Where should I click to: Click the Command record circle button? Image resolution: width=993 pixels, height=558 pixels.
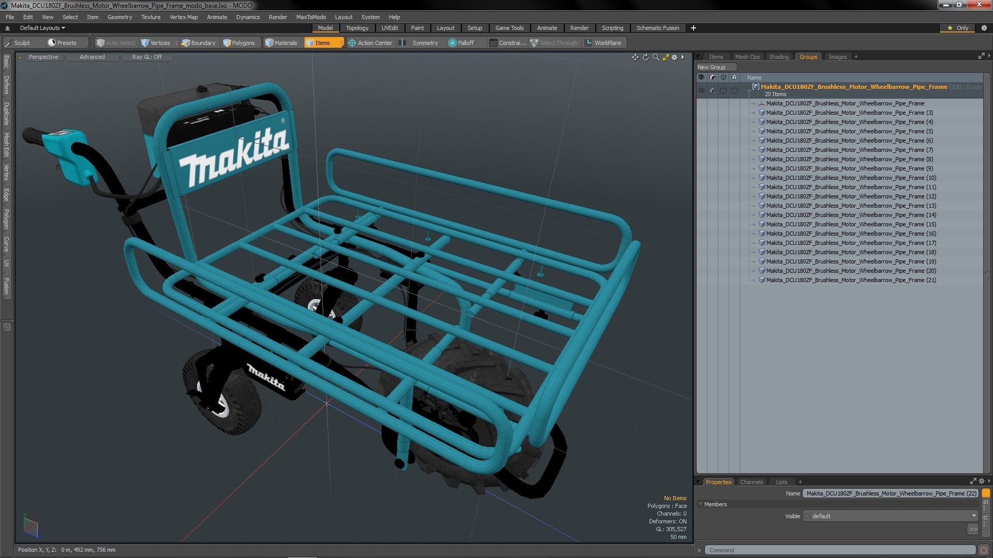click(984, 550)
